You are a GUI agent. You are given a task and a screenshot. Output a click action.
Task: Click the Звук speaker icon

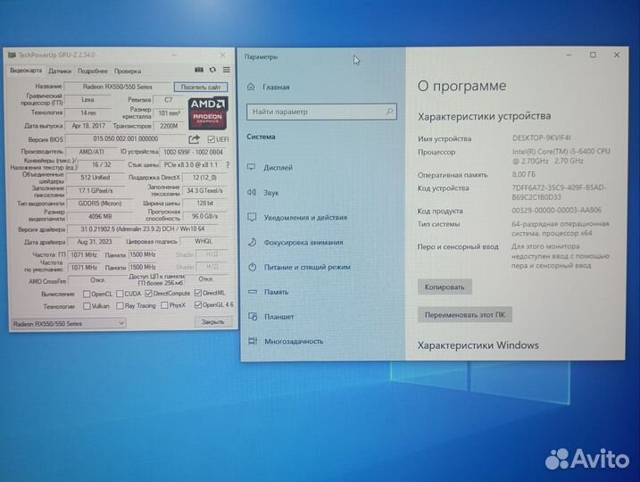tap(252, 192)
